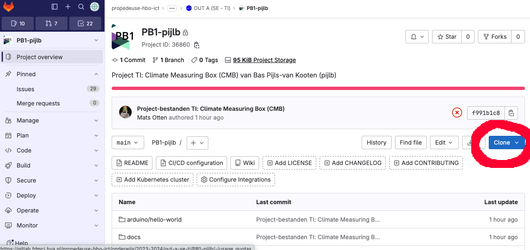Screen dimensions: 530x250
Task: Open Issues in the sidebar
Action: (52, 89)
